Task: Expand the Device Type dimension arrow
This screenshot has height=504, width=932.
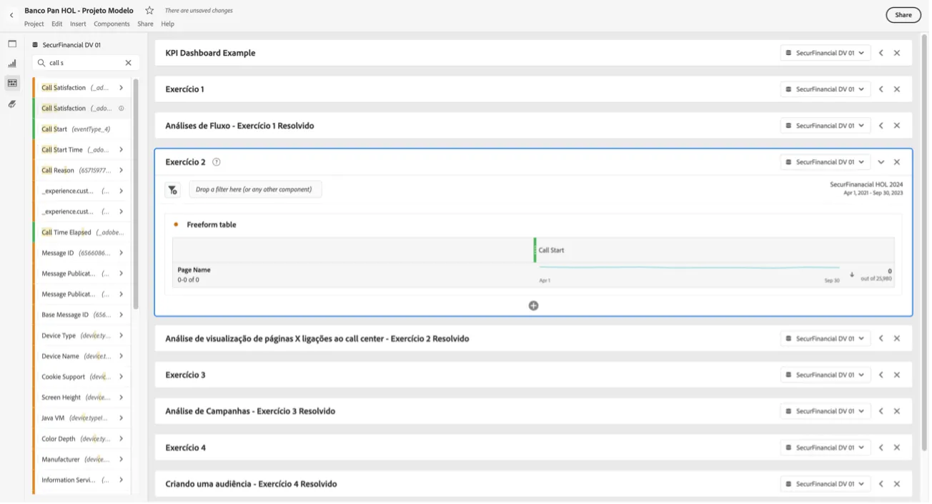Action: (122, 336)
